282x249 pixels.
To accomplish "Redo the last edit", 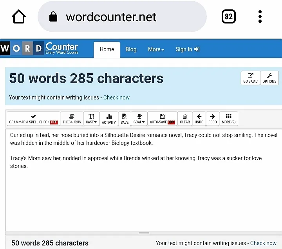I will 212,119.
